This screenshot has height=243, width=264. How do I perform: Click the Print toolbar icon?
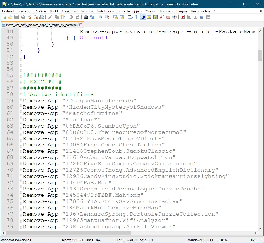point(41,17)
